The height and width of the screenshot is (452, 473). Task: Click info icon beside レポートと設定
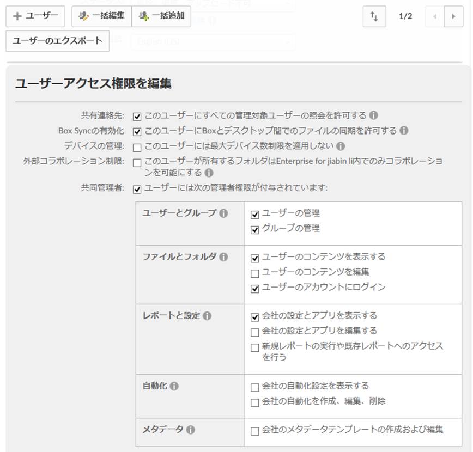pyautogui.click(x=207, y=316)
